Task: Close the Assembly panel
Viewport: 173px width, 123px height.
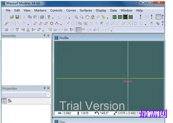Action: coord(48,36)
